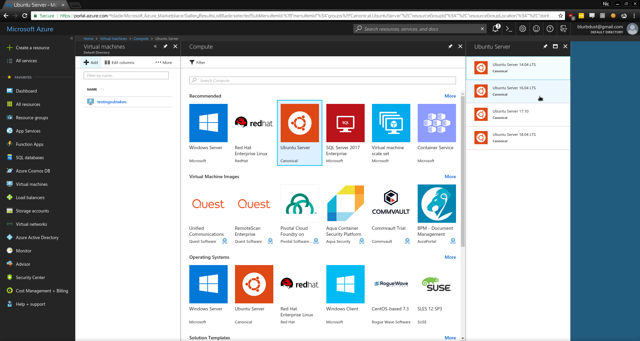Select the Container Service tile
The width and height of the screenshot is (640, 341).
tap(437, 133)
